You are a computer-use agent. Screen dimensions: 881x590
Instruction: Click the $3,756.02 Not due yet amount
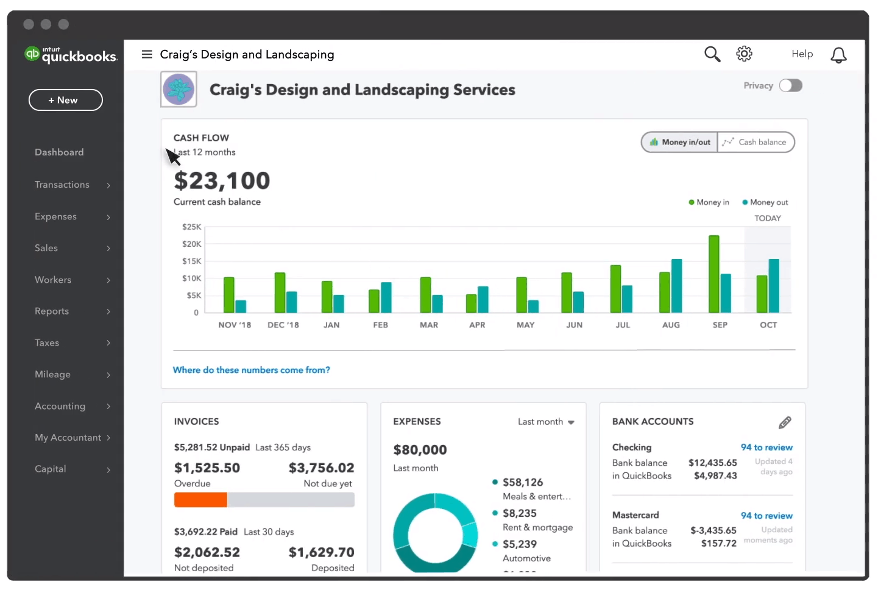click(321, 468)
